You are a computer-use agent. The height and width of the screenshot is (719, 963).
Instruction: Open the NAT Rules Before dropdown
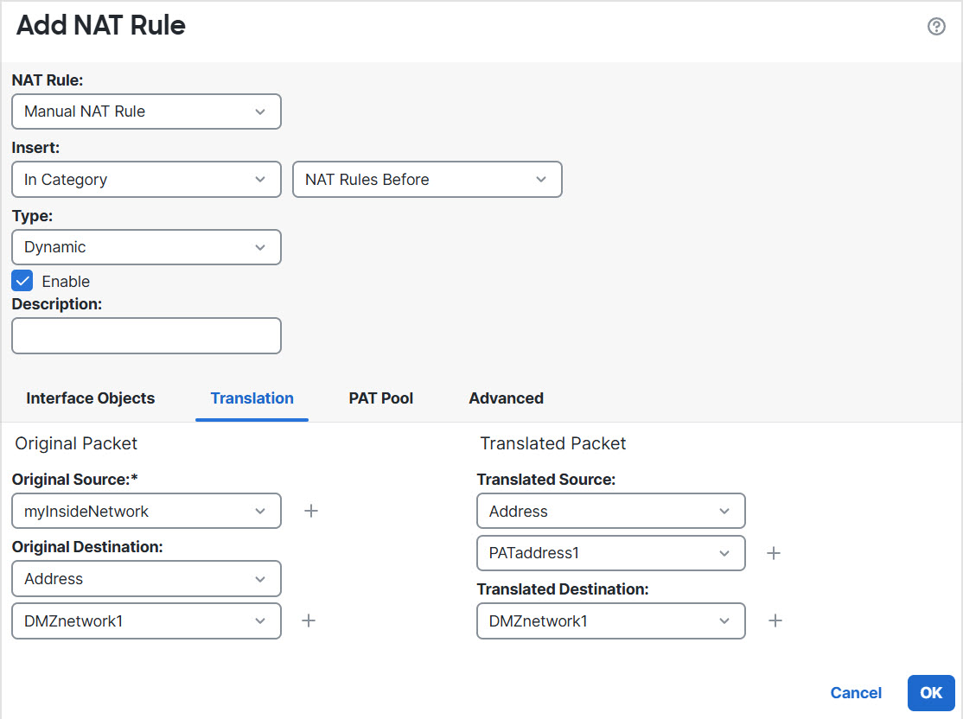tap(427, 180)
